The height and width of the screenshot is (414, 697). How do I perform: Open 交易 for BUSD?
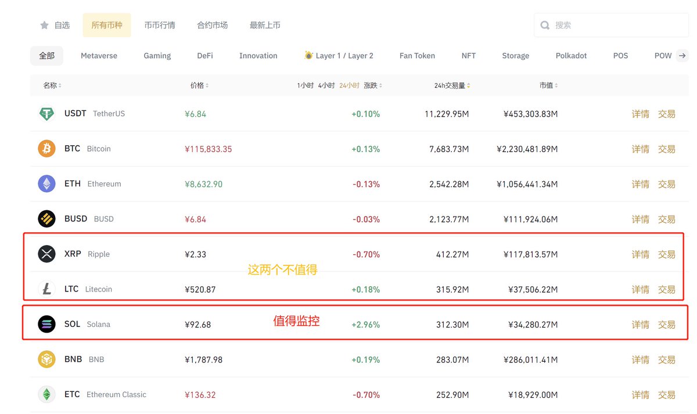pos(667,219)
